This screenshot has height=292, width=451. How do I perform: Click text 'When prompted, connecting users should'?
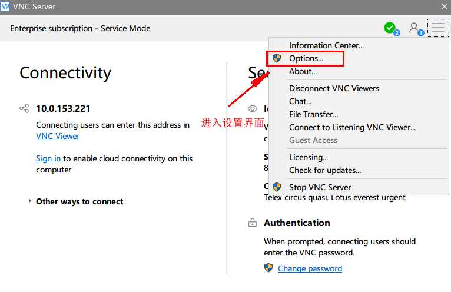(340, 241)
